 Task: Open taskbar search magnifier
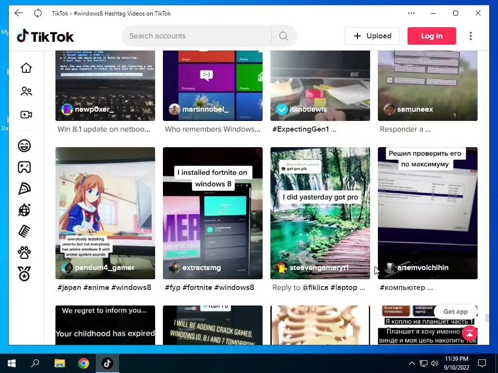tap(35, 363)
